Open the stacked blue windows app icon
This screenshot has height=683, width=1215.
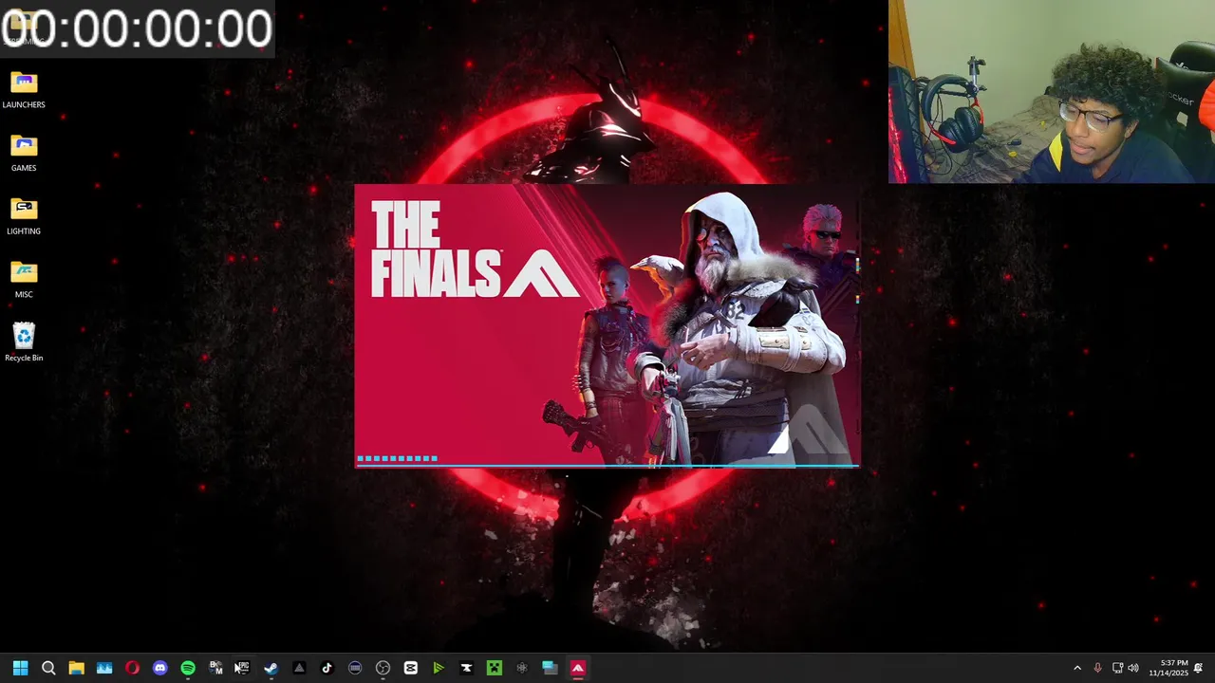[x=550, y=668]
